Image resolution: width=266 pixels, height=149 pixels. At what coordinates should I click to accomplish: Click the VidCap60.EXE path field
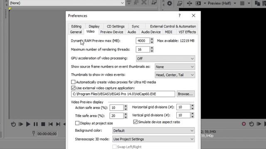(123, 94)
